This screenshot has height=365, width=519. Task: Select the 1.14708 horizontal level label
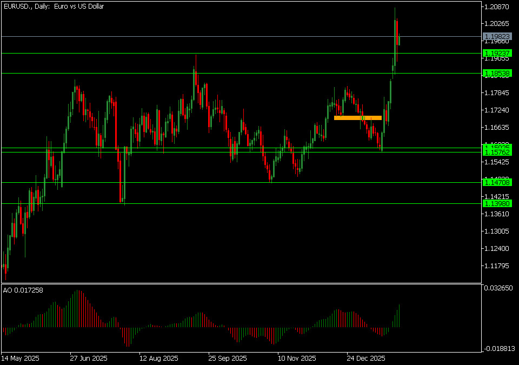497,183
